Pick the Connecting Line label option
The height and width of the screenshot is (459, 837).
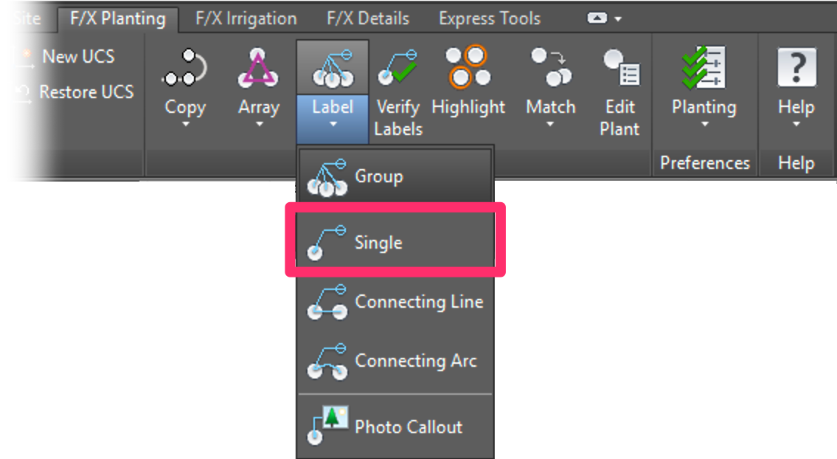click(x=418, y=302)
